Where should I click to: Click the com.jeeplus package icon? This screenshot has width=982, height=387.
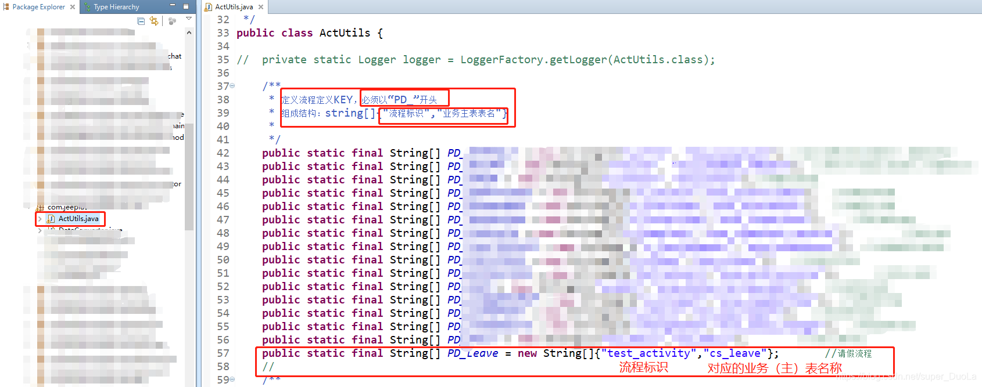click(x=40, y=207)
